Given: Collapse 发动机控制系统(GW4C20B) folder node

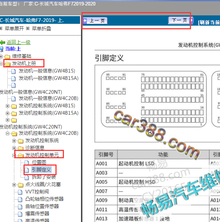Looking at the screenshot, I should [x=7, y=133].
